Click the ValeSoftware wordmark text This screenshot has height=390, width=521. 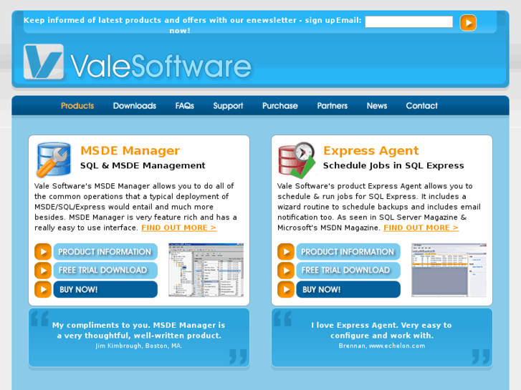pyautogui.click(x=161, y=67)
